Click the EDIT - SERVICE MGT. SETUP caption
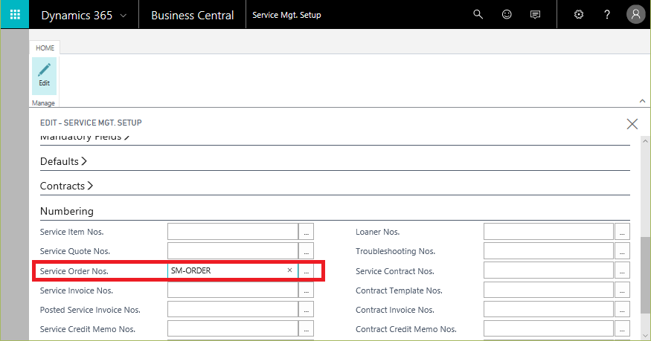The height and width of the screenshot is (341, 651). point(91,123)
